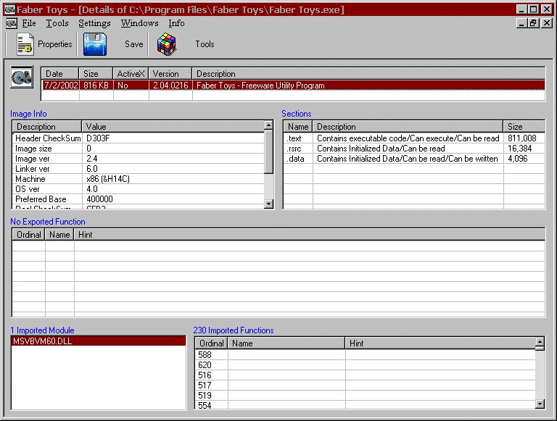Minimize the inner document window

click(x=521, y=23)
